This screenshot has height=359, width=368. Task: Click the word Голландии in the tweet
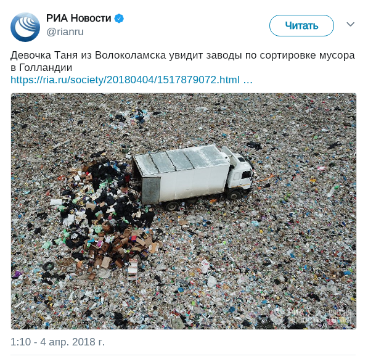click(46, 68)
